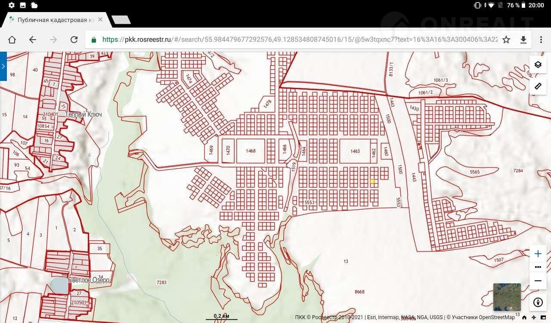
Task: Zoom out with the minus button
Action: click(x=538, y=281)
